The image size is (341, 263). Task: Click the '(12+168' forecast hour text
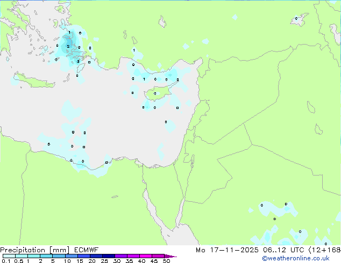324,250
